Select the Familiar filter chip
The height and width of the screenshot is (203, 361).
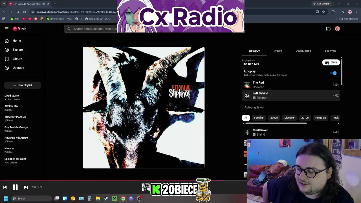pos(259,118)
